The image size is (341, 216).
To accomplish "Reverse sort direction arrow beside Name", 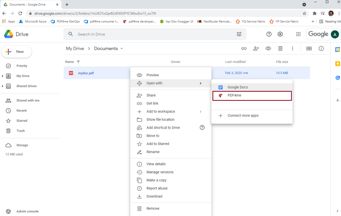I will click(79, 62).
